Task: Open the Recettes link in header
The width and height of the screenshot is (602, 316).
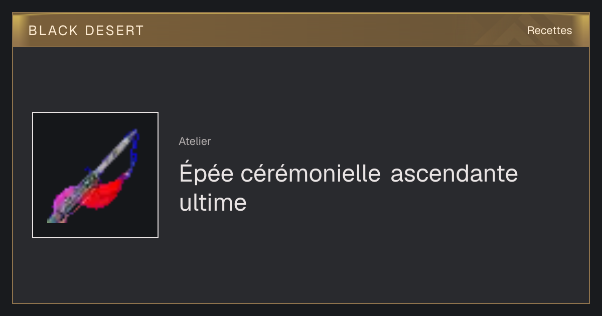Action: (549, 31)
